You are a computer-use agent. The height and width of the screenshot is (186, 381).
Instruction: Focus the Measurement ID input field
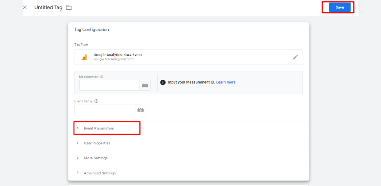[109, 85]
